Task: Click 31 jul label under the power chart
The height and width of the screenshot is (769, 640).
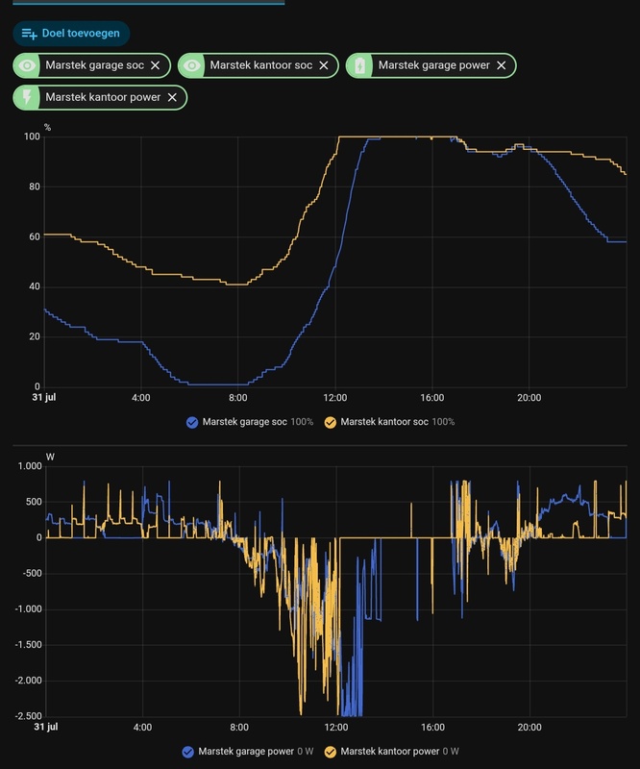Action: pyautogui.click(x=45, y=727)
